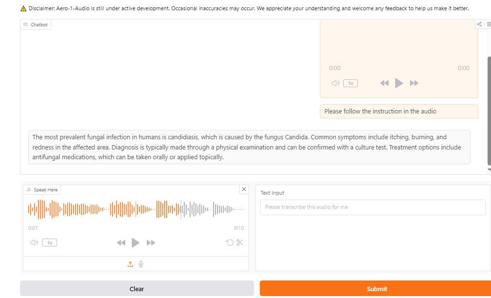Change 1x playback speed in Speak Here player
The width and height of the screenshot is (491, 298).
tap(49, 242)
